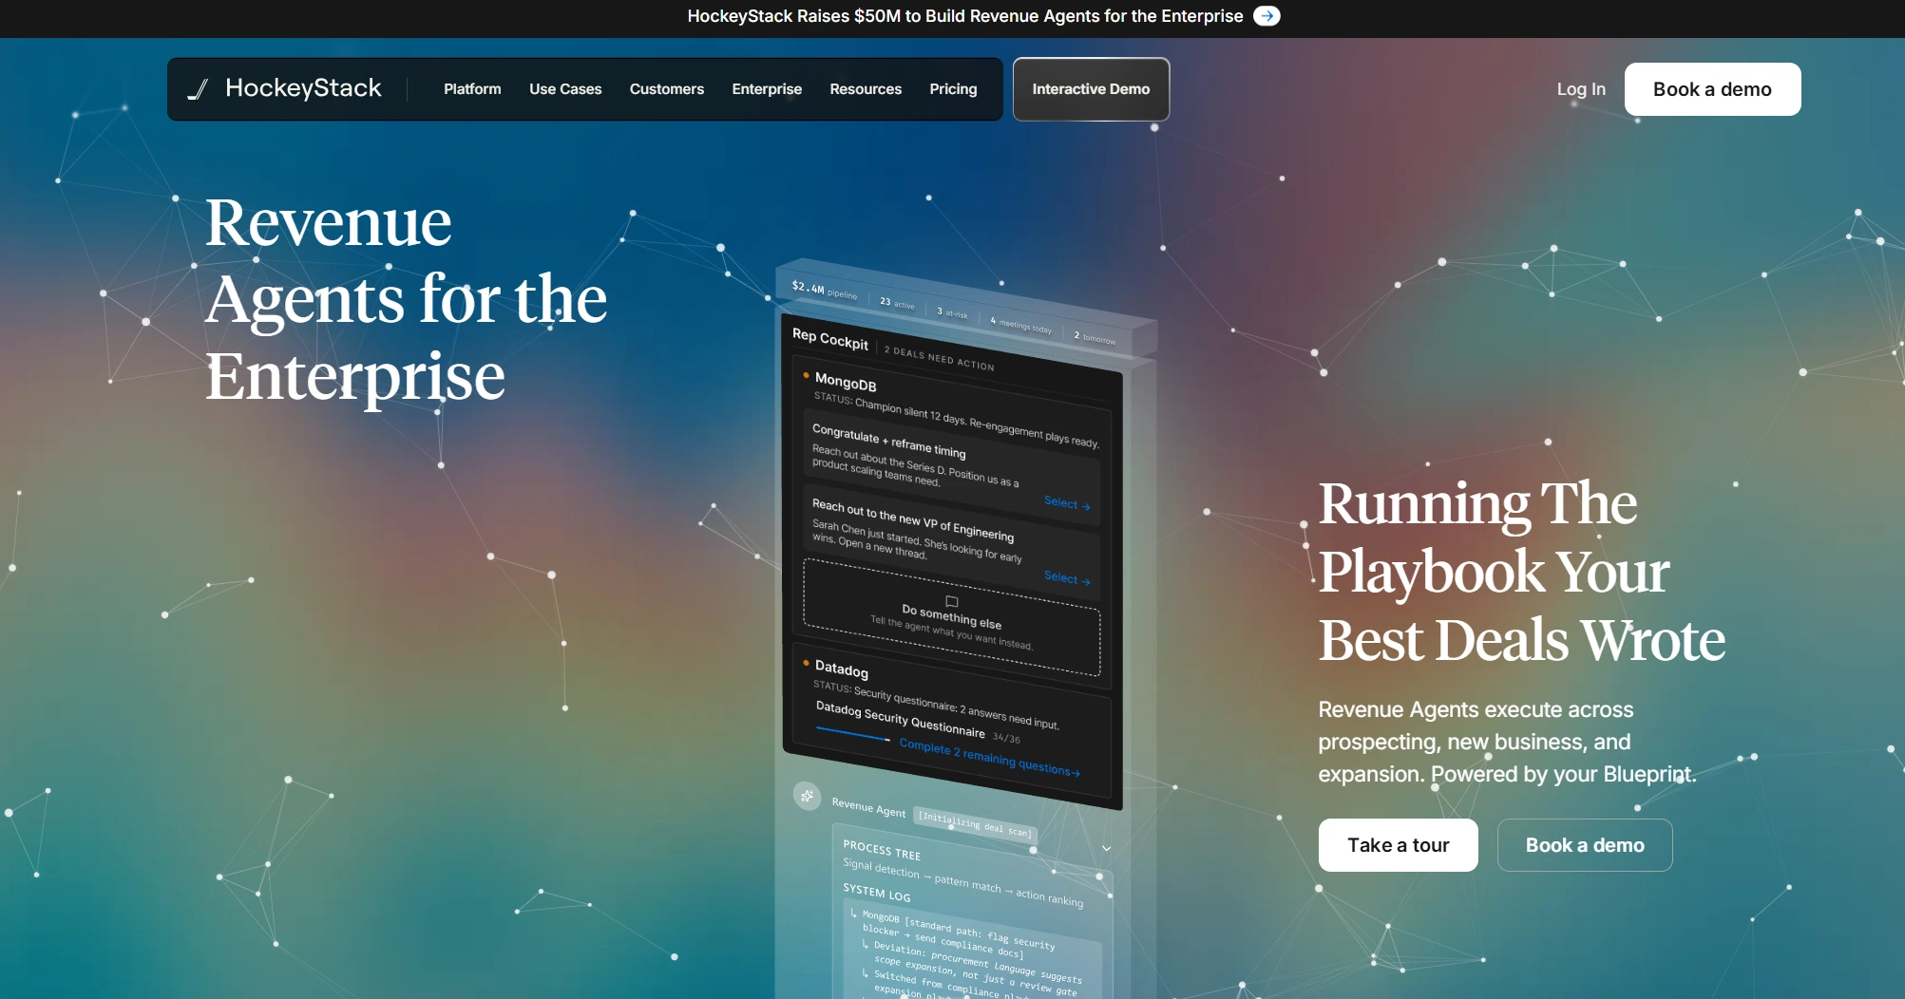Click the Rep Cockpit heading
1905x999 pixels.
click(x=830, y=338)
